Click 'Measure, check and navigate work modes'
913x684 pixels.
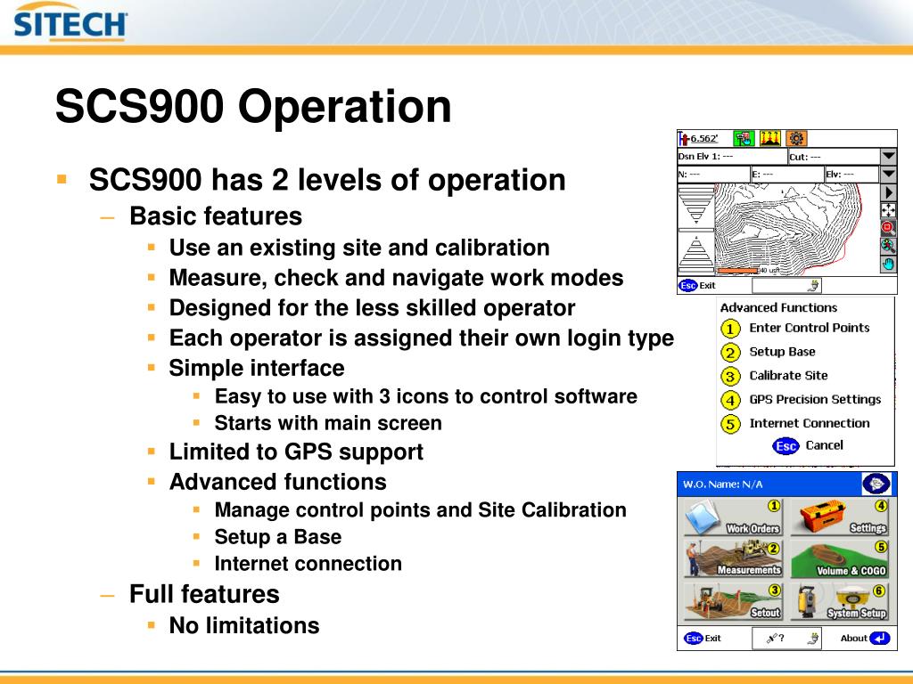click(x=397, y=278)
